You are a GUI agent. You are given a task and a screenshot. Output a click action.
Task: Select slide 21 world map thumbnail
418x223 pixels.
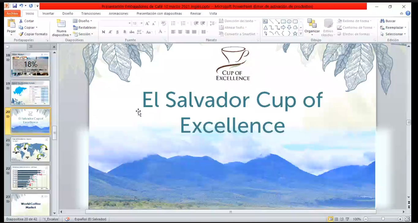(30, 149)
